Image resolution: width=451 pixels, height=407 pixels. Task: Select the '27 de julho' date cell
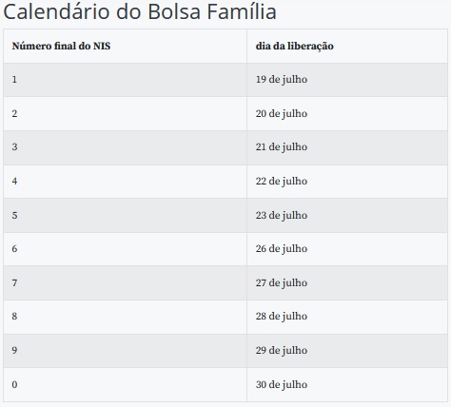pyautogui.click(x=347, y=282)
